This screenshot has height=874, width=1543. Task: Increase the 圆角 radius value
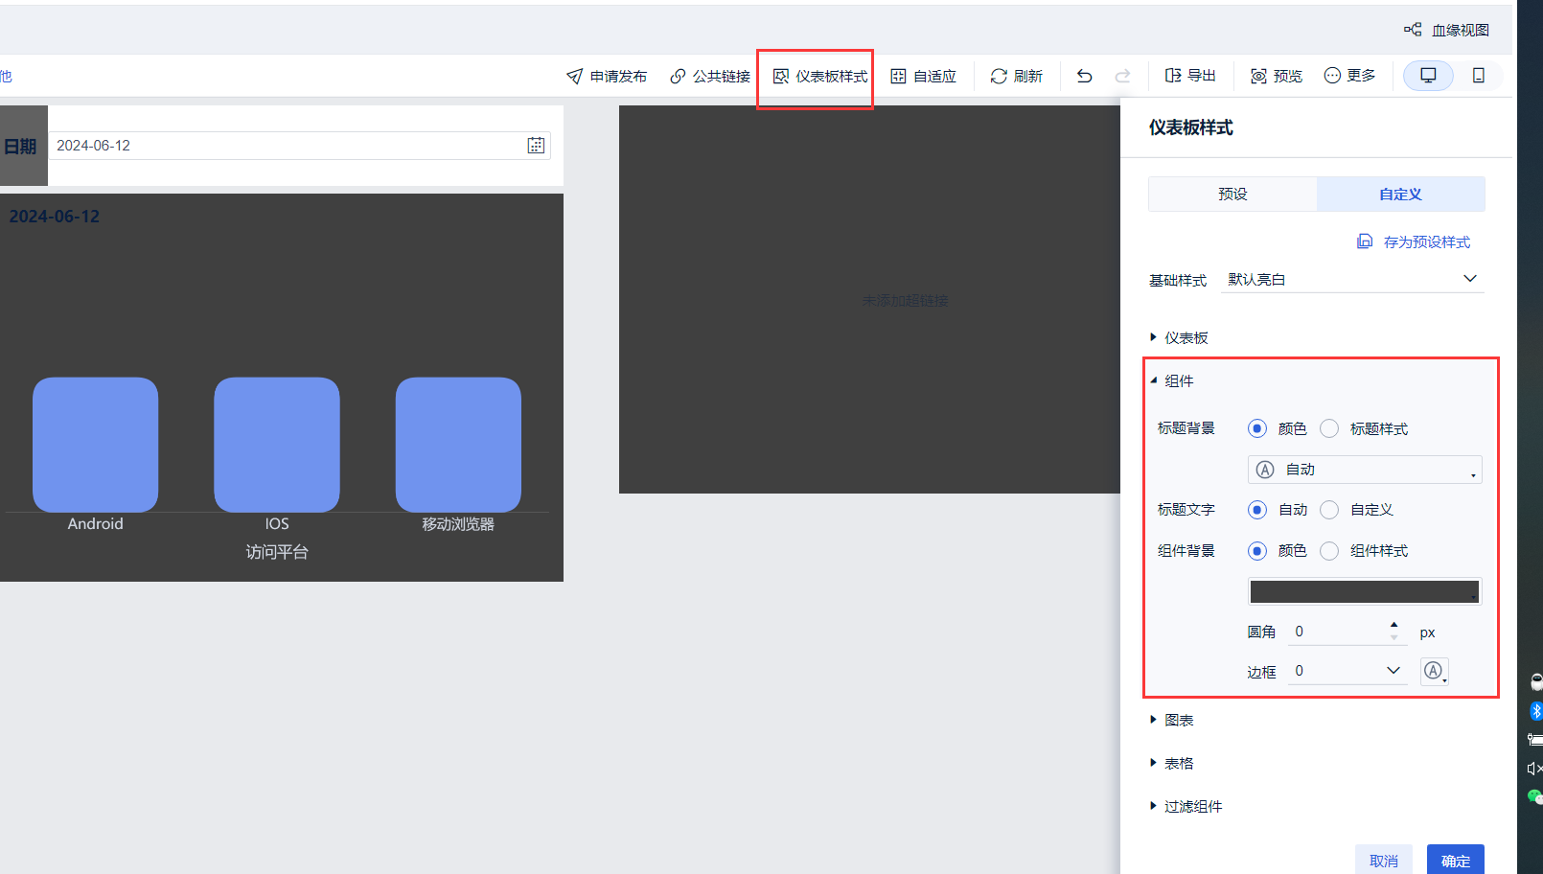pyautogui.click(x=1394, y=625)
